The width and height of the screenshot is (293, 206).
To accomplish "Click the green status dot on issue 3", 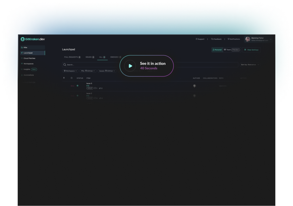I will pos(77,85).
